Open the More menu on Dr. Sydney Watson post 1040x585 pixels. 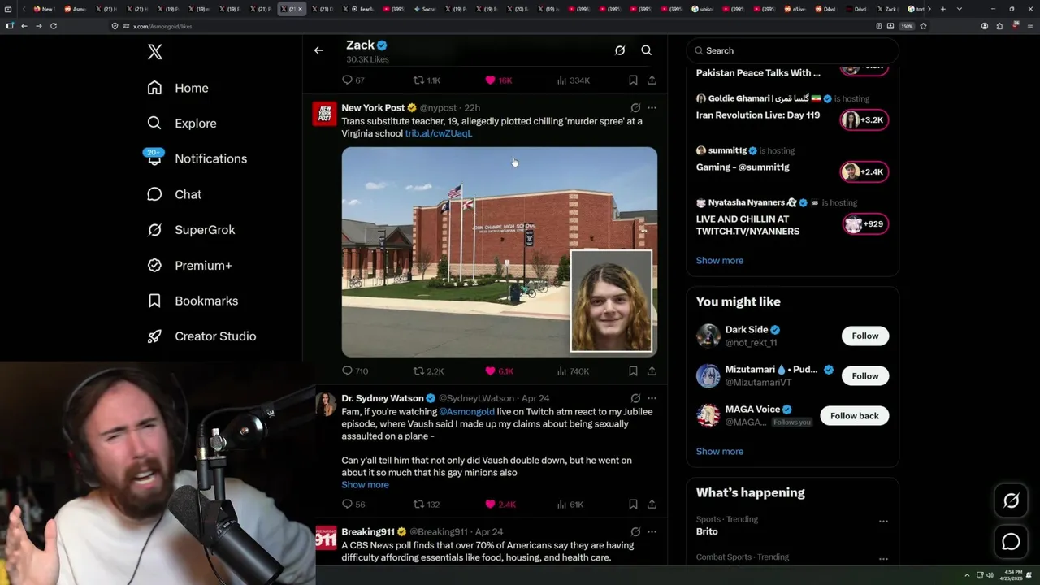click(x=652, y=398)
